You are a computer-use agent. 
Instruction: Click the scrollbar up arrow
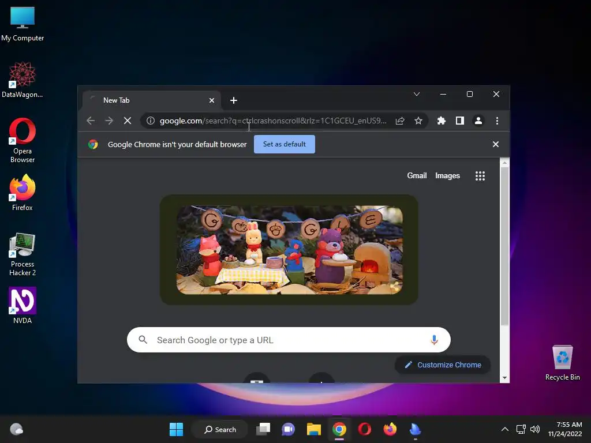point(504,163)
